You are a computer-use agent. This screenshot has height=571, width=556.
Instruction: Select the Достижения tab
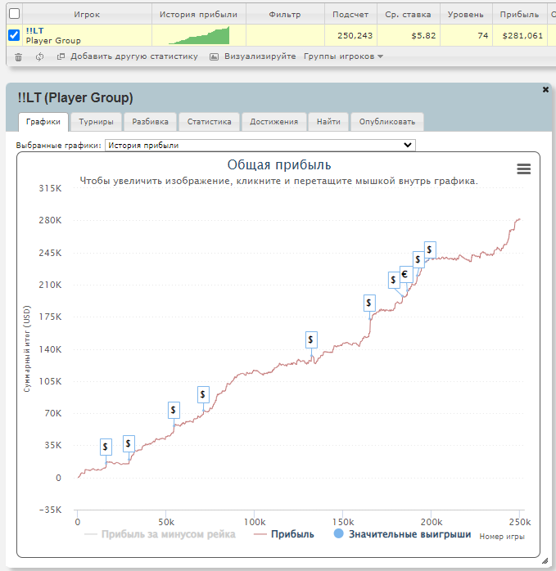(273, 122)
